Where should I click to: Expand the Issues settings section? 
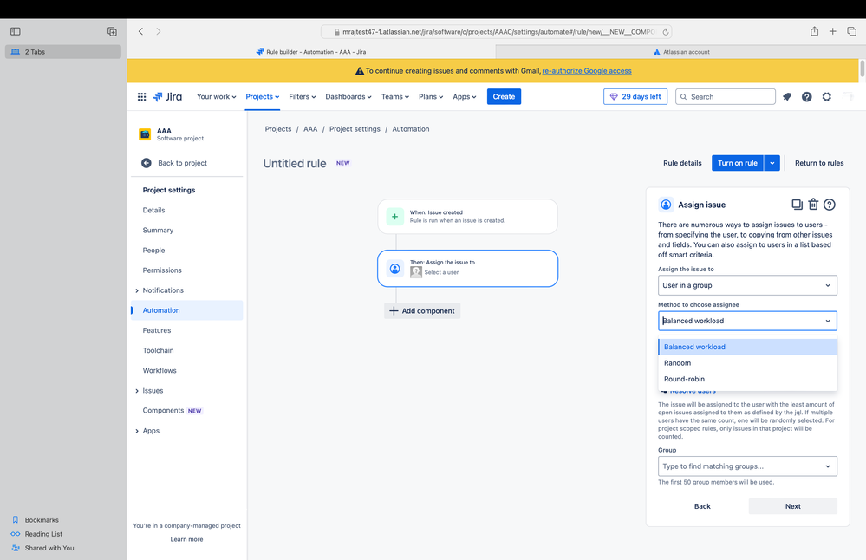pos(137,391)
